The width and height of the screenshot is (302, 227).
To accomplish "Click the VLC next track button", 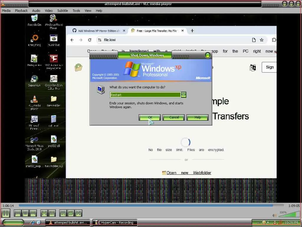I will tap(33, 213).
